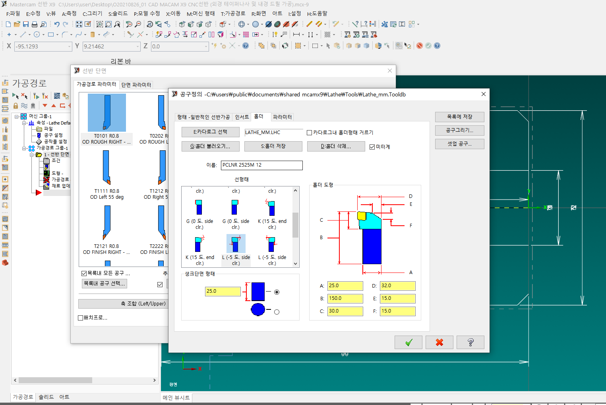
Task: Click the horizontal smart dimension icon
Action: point(296,35)
